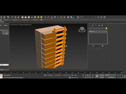Image resolution: width=126 pixels, height=94 pixels.
Task: Go to Start frame button
Action: pos(83,75)
